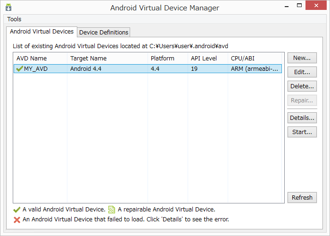Minimize the AVD Manager window
330x236 pixels.
[x=287, y=6]
